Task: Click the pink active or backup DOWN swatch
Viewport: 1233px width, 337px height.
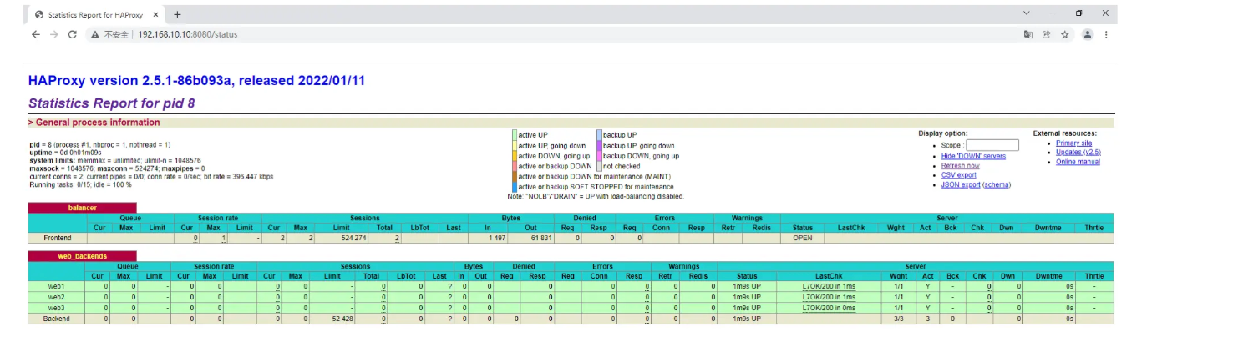Action: [515, 166]
